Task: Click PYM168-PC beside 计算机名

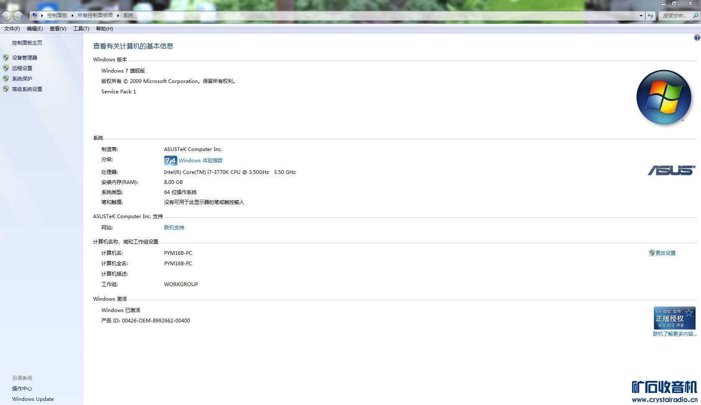Action: click(x=178, y=253)
